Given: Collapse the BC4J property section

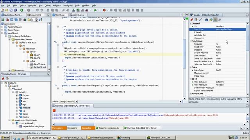Looking at the screenshot, I should [x=191, y=79].
